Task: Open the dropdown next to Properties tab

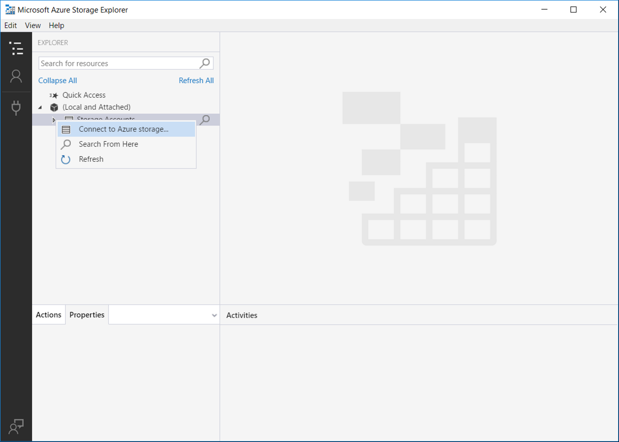Action: tap(214, 315)
